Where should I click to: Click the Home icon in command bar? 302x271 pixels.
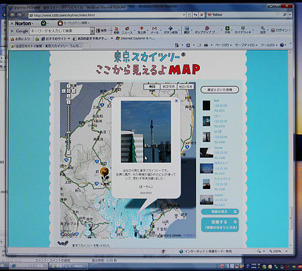point(177,45)
